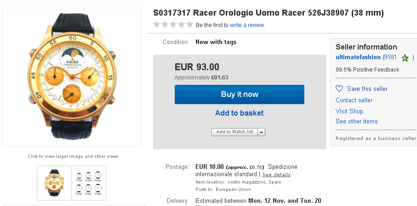
Task: Click Add to Watch list button
Action: (234, 132)
